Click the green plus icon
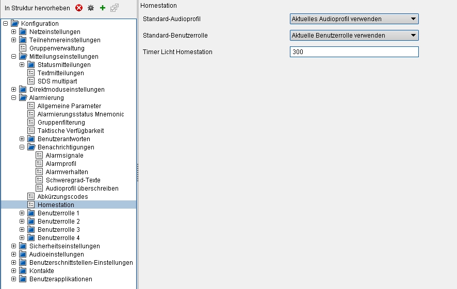Image resolution: width=457 pixels, height=289 pixels. point(103,8)
